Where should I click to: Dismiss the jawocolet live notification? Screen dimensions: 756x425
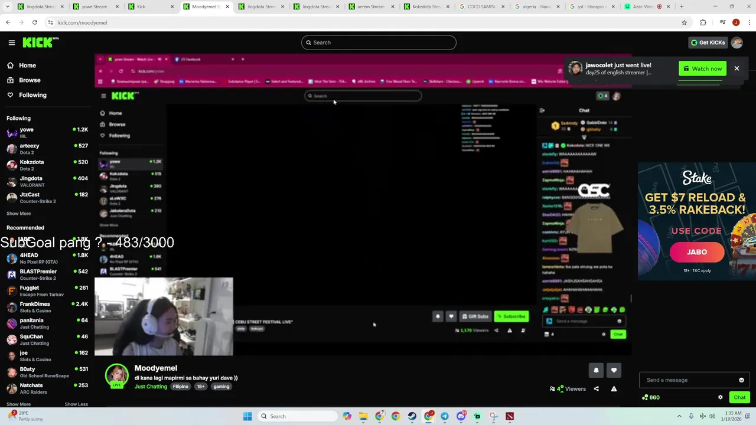click(737, 68)
